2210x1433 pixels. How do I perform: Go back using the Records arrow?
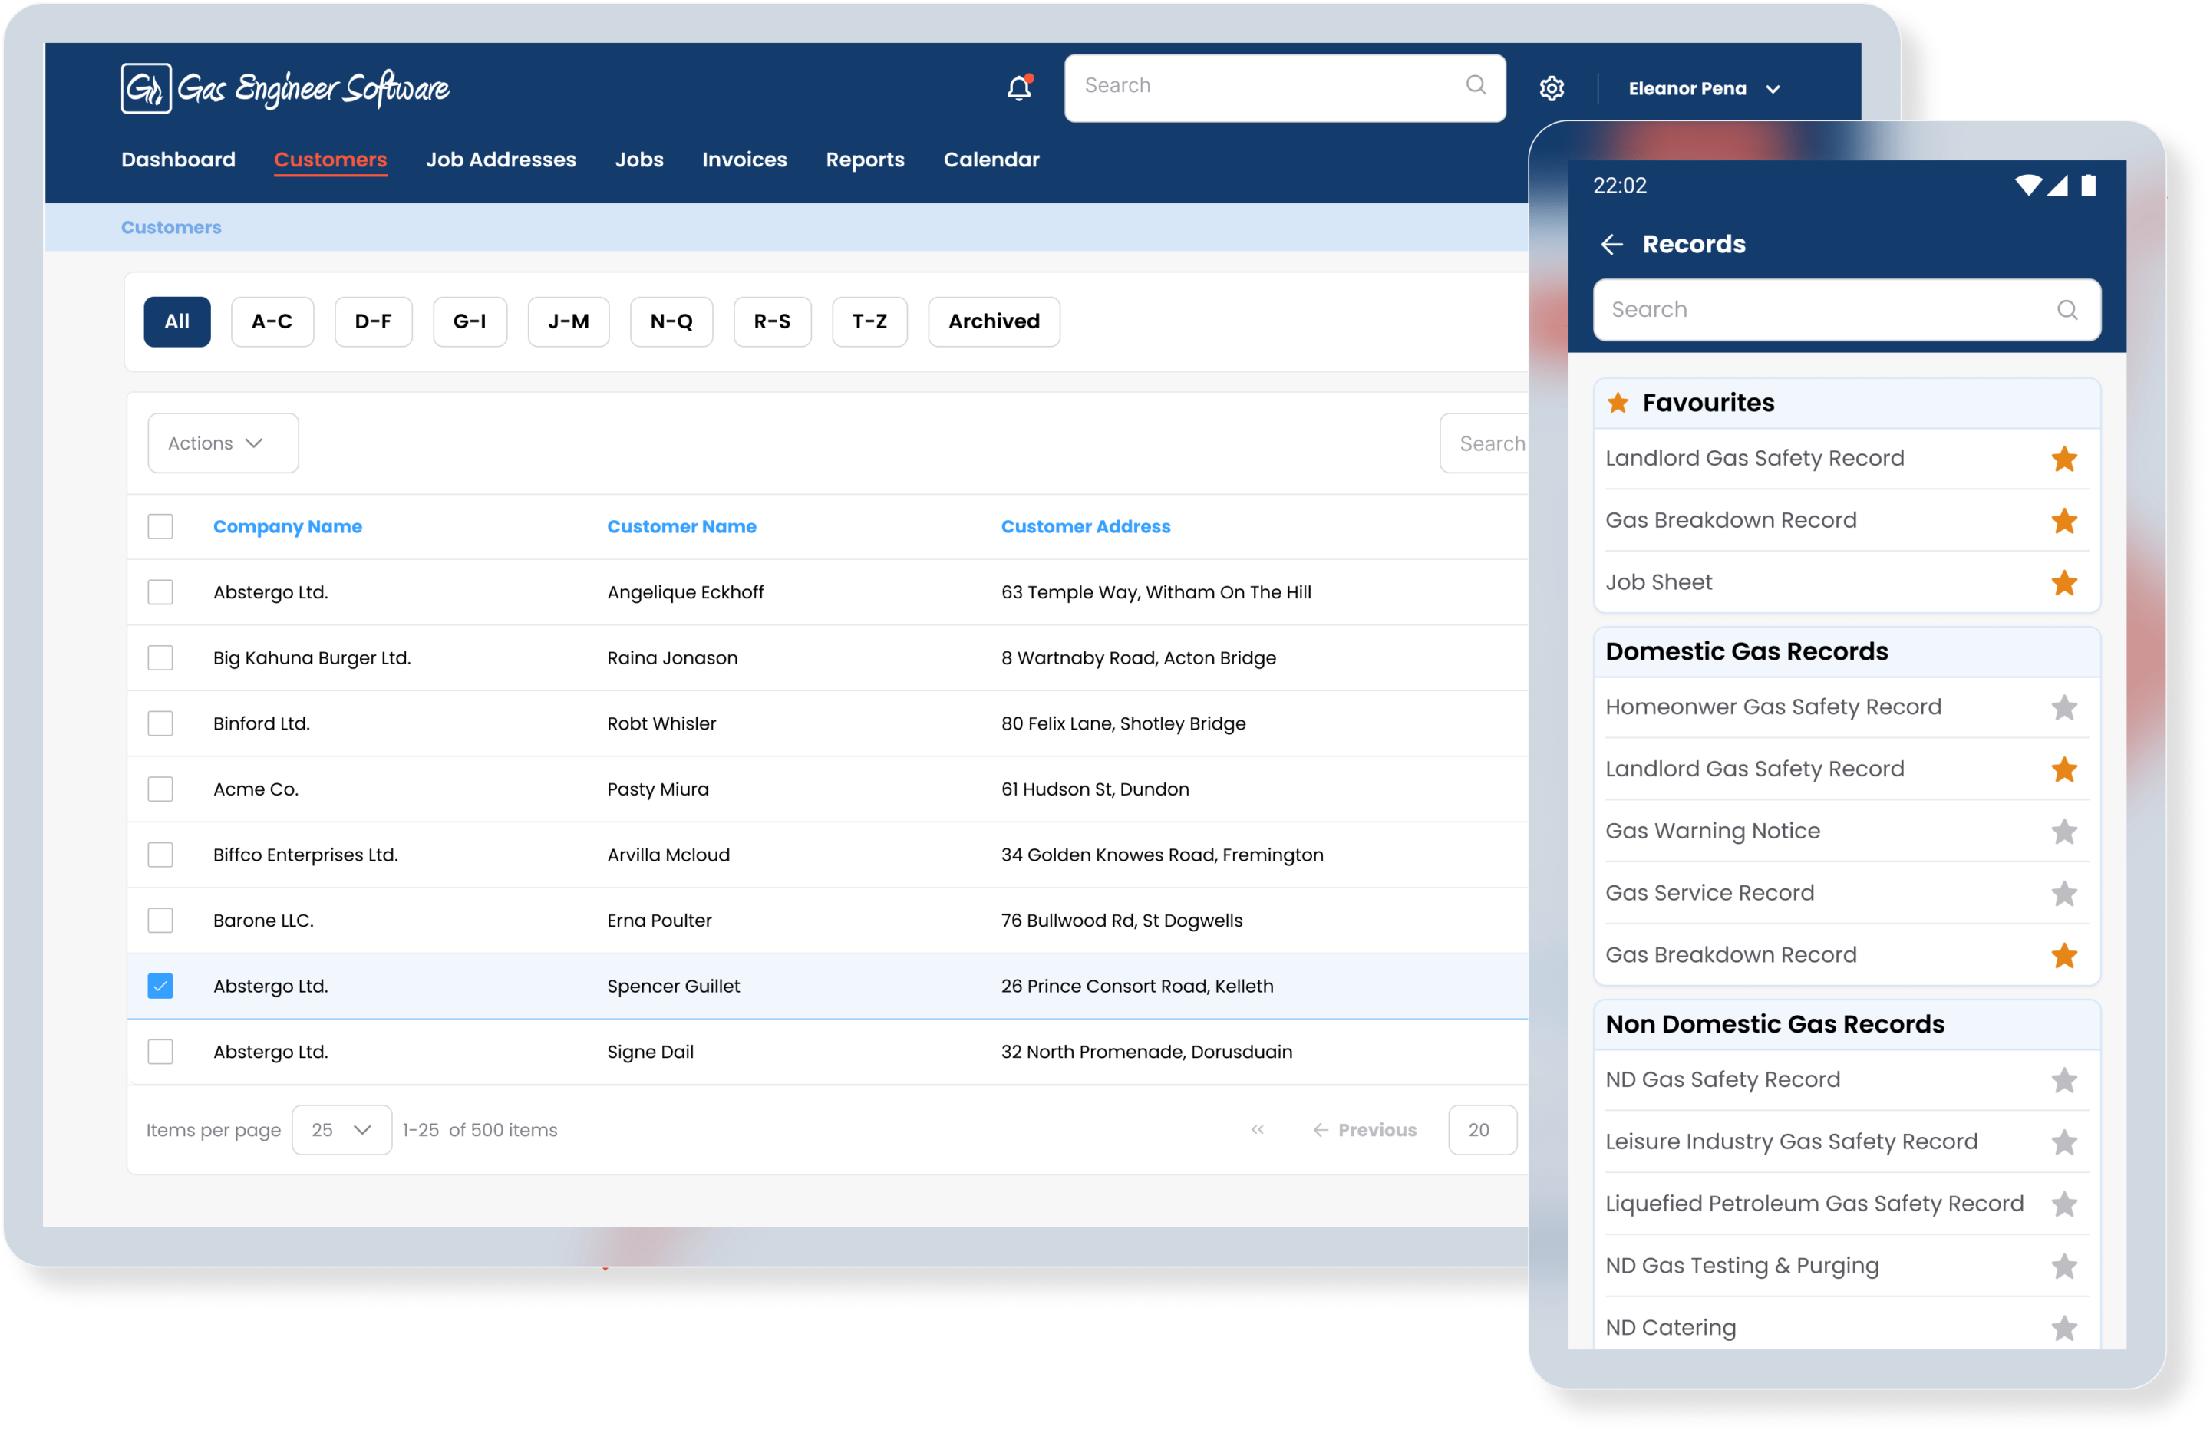tap(1612, 244)
